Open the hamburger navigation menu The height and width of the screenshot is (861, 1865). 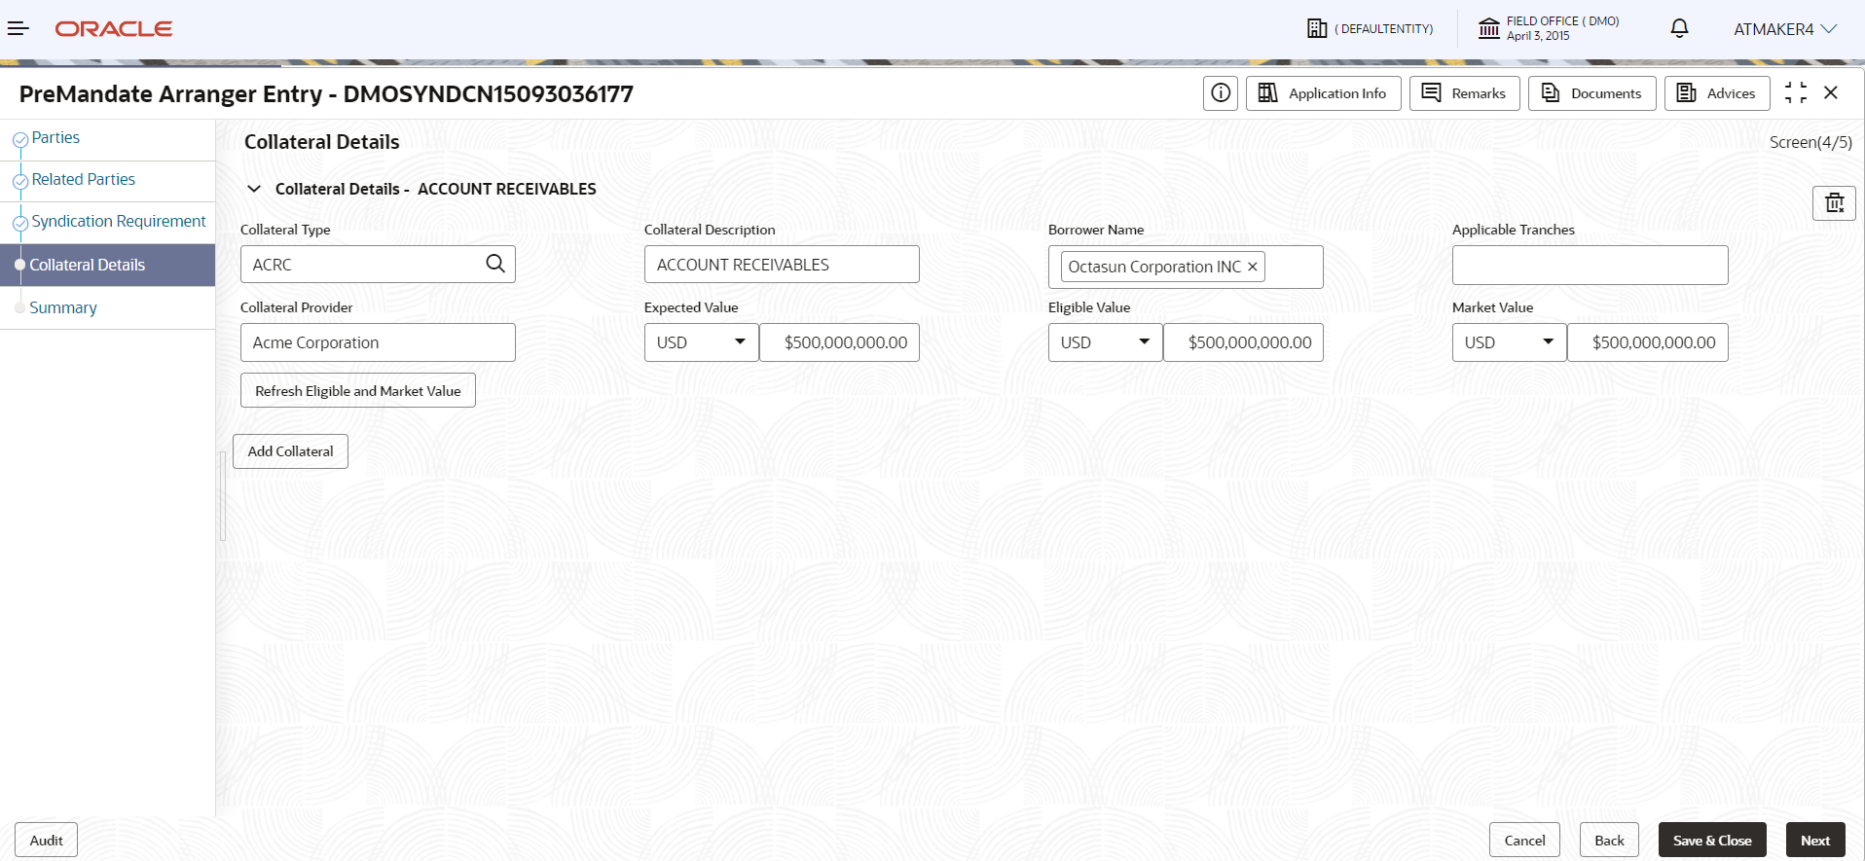coord(18,29)
